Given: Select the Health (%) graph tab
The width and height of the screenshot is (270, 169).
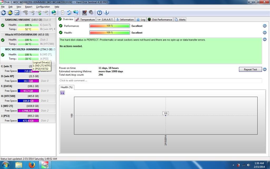Looking at the screenshot, I should pyautogui.click(x=67, y=87).
